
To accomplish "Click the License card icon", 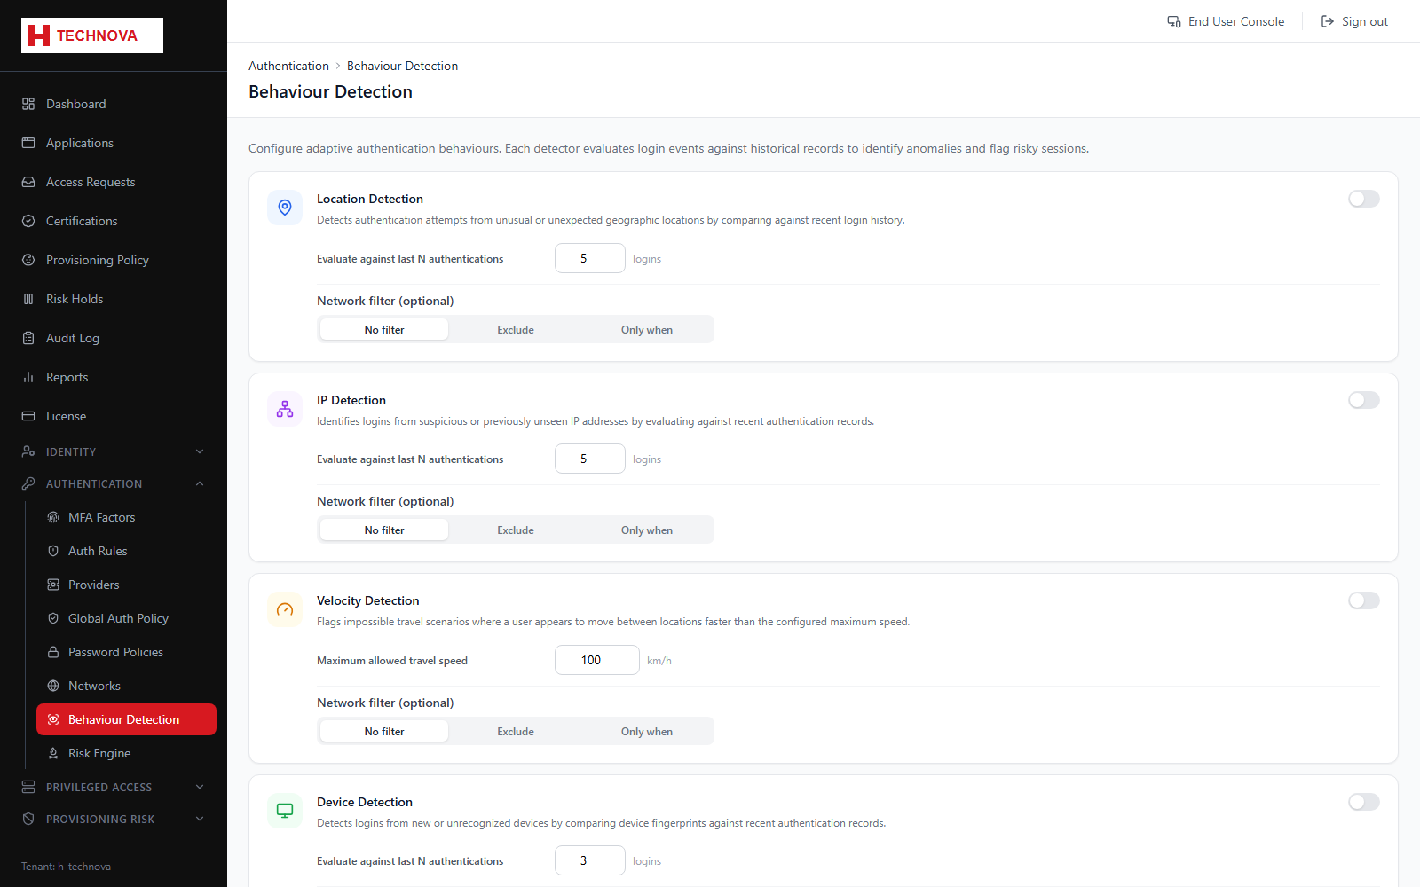I will 28,416.
